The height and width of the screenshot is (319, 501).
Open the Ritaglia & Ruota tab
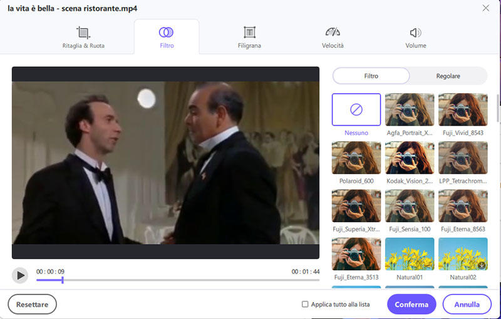83,38
